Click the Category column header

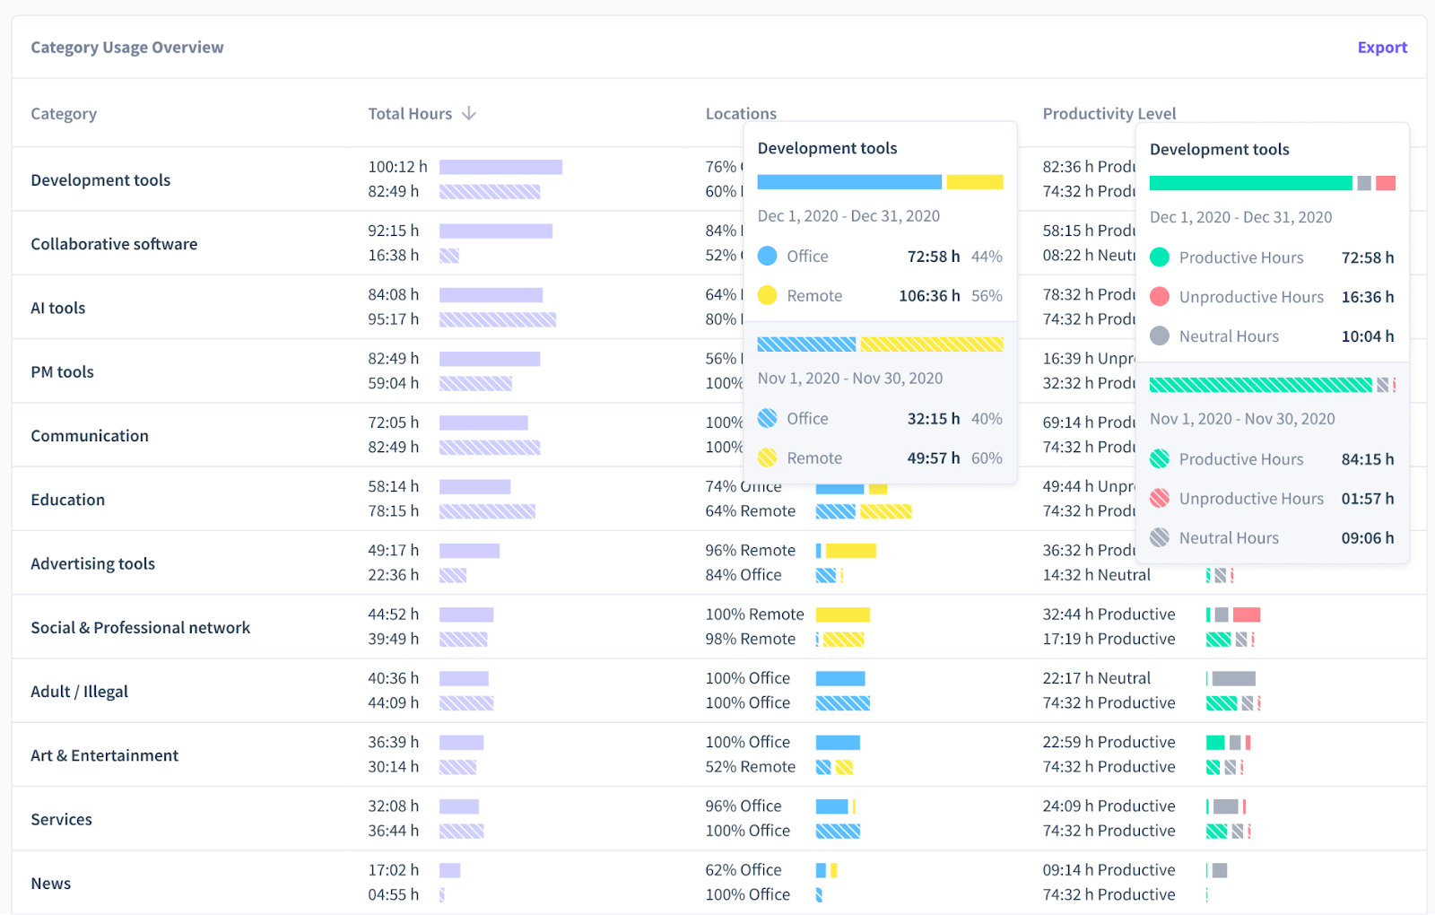pyautogui.click(x=64, y=113)
